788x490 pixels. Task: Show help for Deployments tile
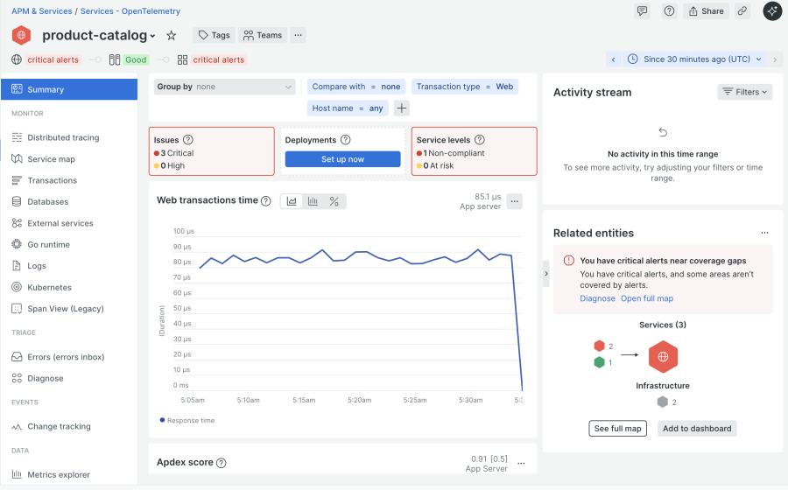pyautogui.click(x=346, y=140)
